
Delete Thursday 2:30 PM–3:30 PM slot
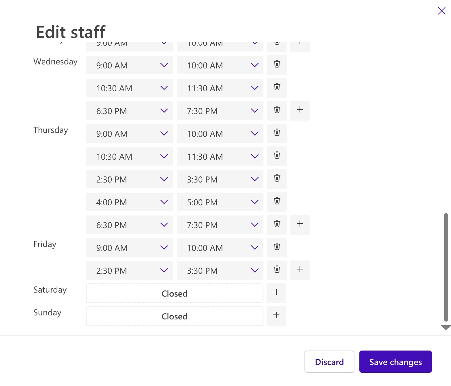click(x=277, y=179)
